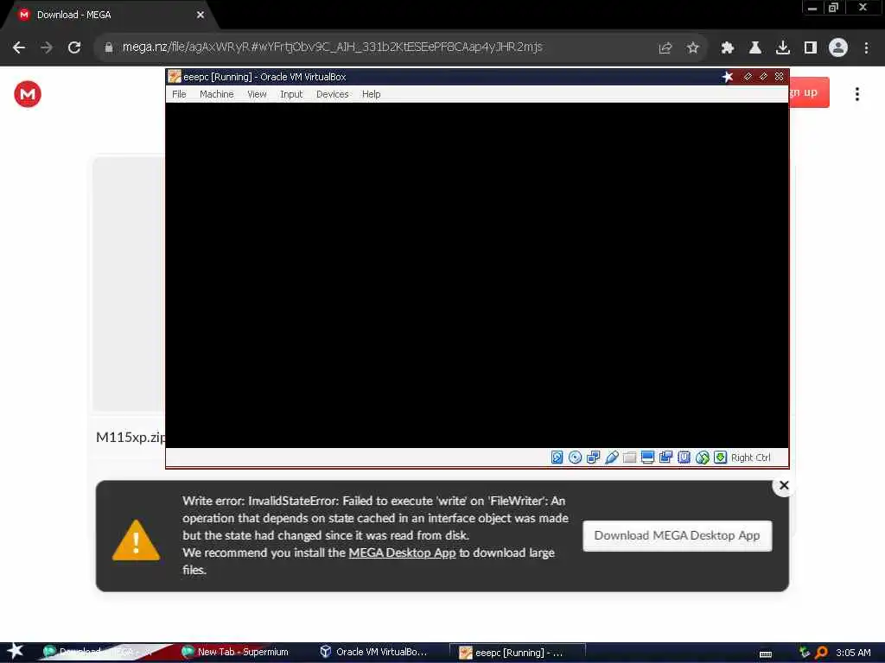885x663 pixels.
Task: Click the USB devices icon in VirtualBox status bar
Action: [x=611, y=458]
